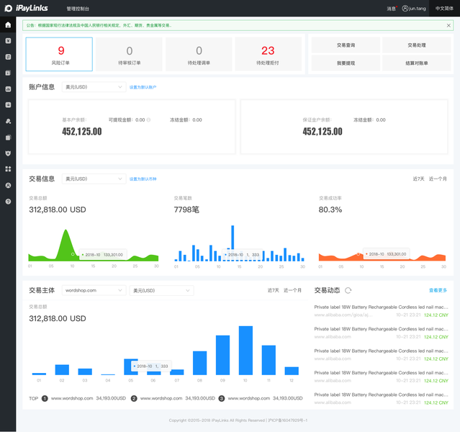Open the bar chart statistics sidebar icon
Image resolution: width=460 pixels, height=432 pixels.
coord(8,89)
